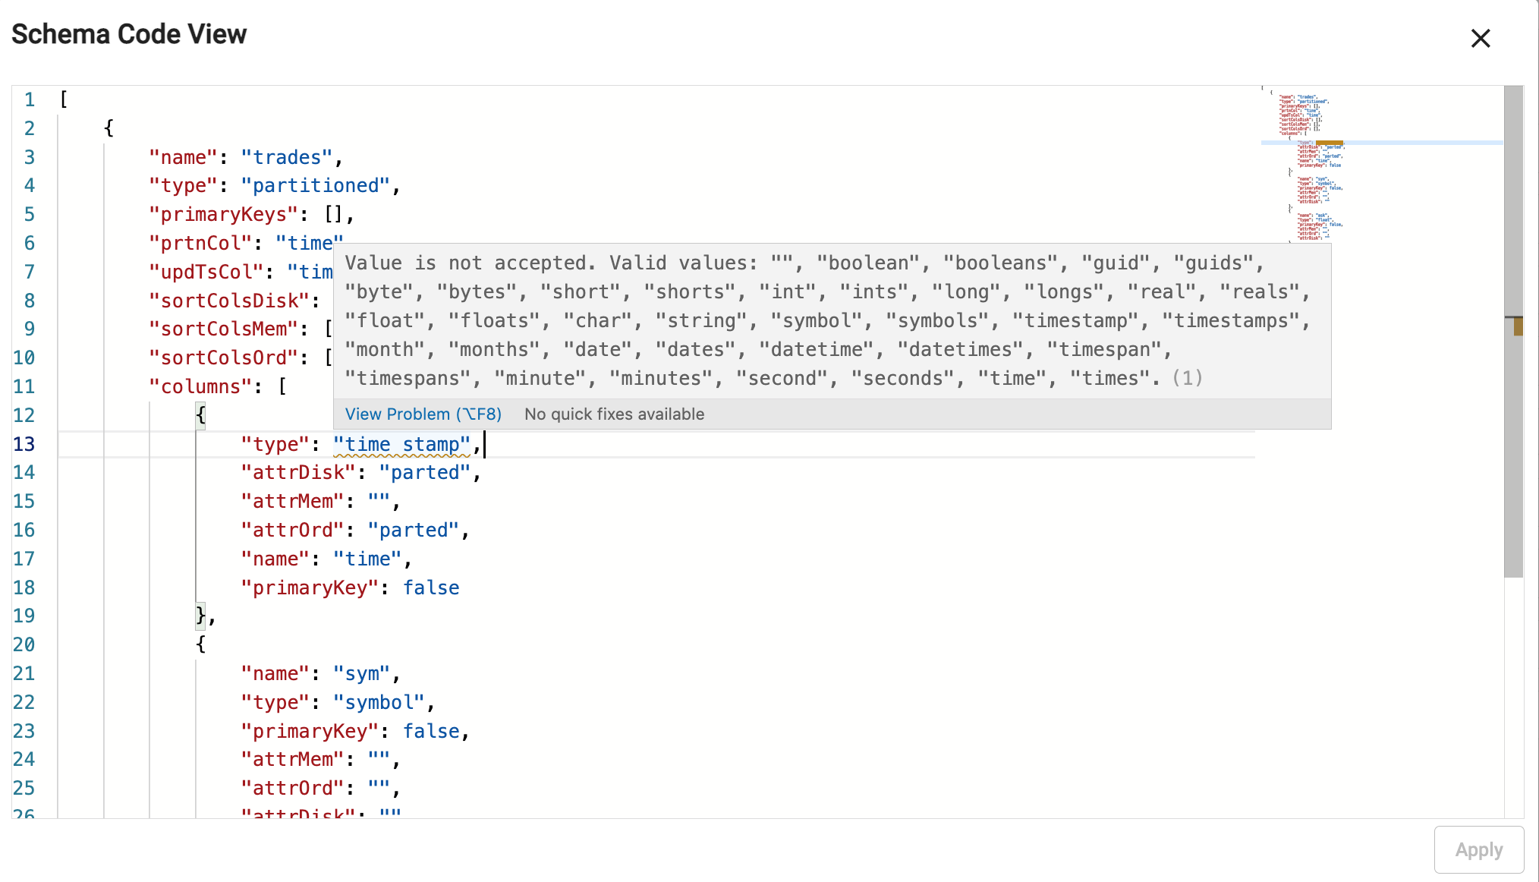
Task: Click the "partitioned" type value
Action: tap(316, 185)
